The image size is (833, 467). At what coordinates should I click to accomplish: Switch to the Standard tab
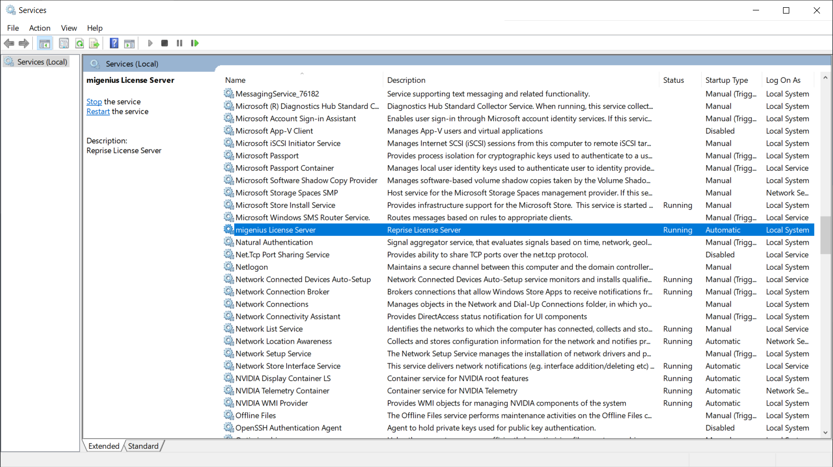pos(144,446)
